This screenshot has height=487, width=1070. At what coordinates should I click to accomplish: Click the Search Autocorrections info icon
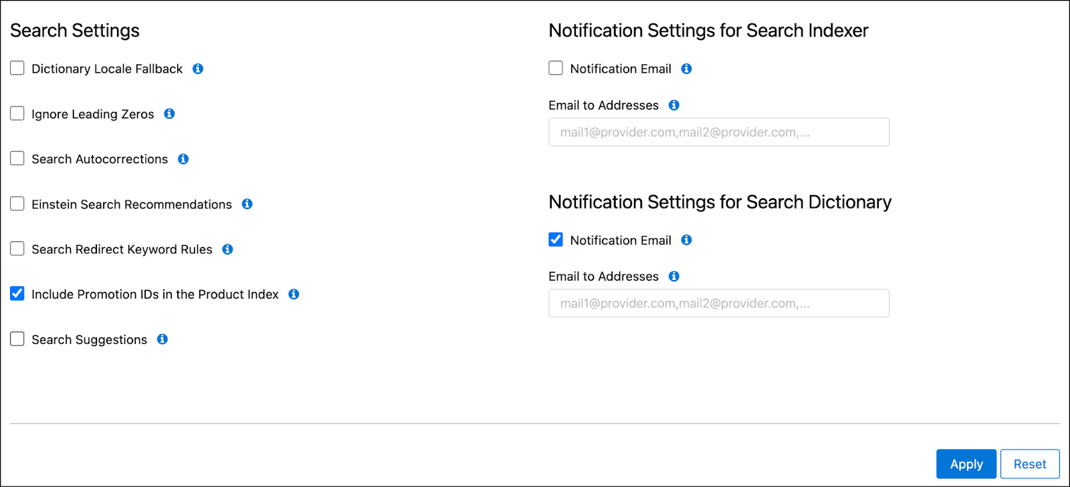(183, 158)
